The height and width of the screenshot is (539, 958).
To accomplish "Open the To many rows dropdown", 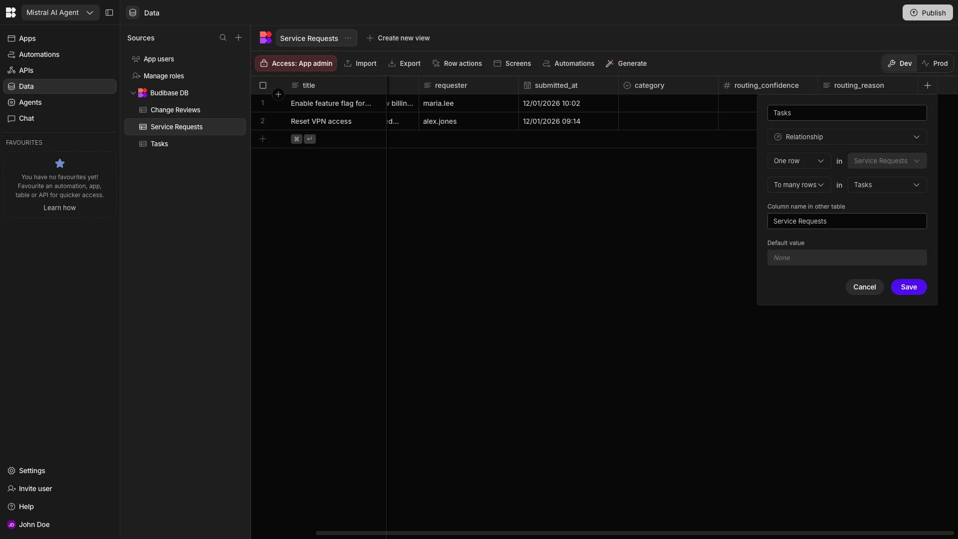I will point(798,185).
